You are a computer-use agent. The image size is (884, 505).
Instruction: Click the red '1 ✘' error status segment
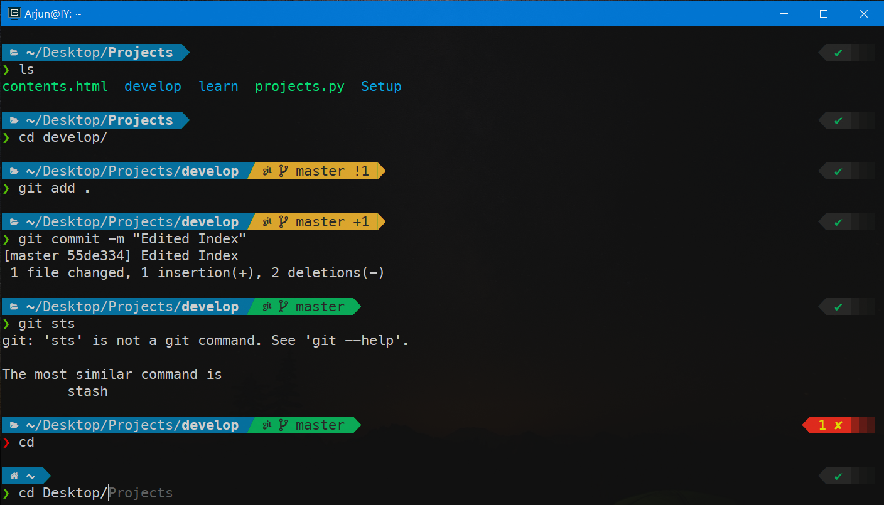[x=838, y=425]
